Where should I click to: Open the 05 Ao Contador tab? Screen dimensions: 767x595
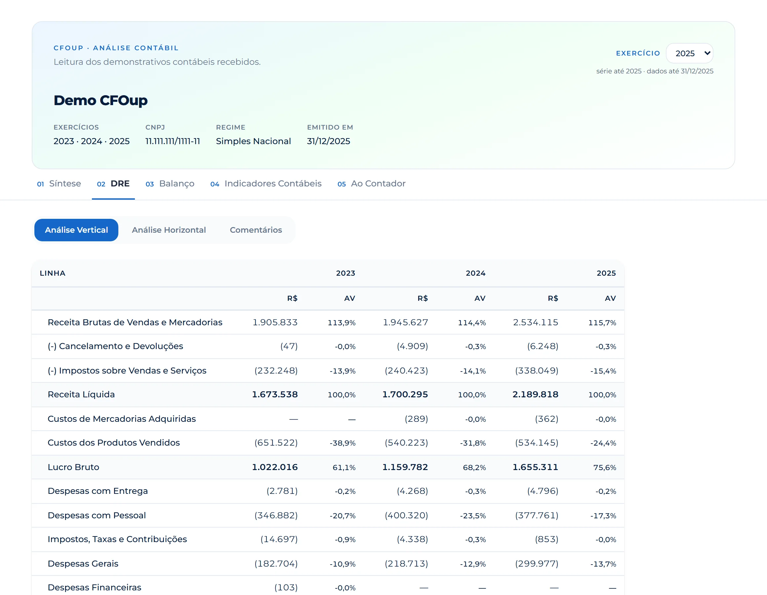coord(371,184)
